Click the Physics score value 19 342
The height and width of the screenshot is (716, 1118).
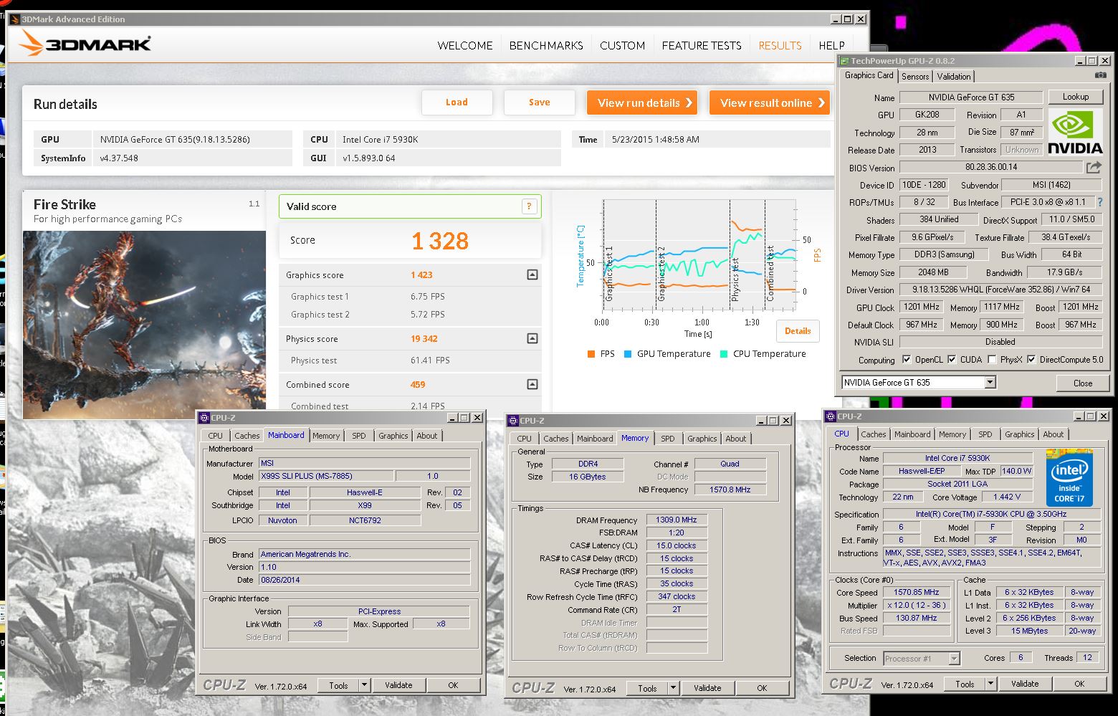point(424,338)
